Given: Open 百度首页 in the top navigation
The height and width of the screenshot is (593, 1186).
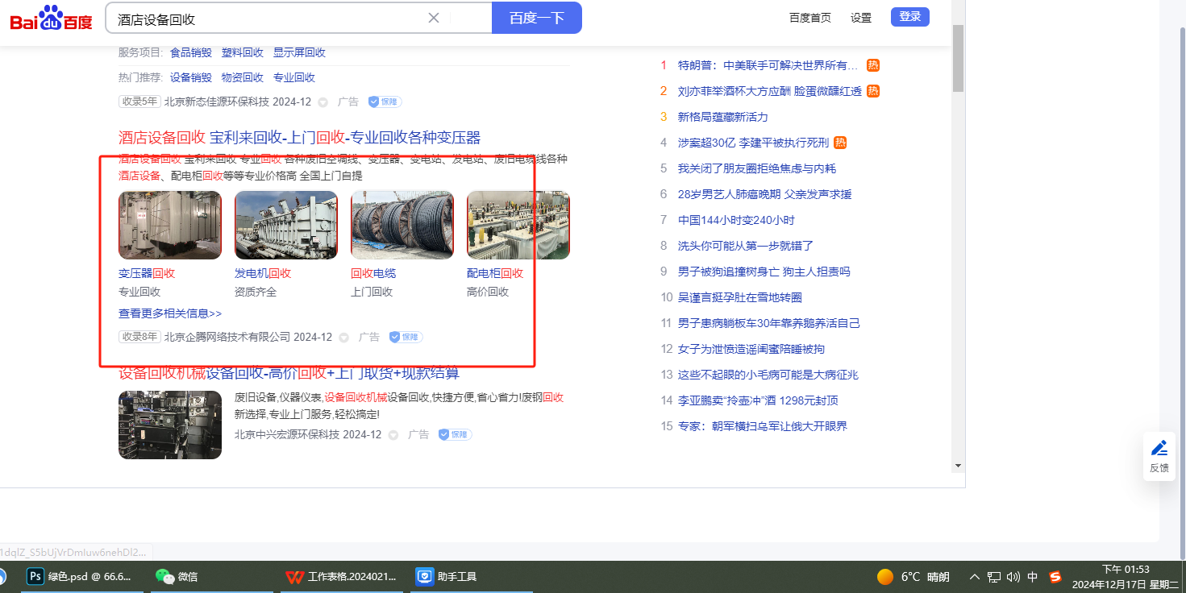Looking at the screenshot, I should click(809, 18).
